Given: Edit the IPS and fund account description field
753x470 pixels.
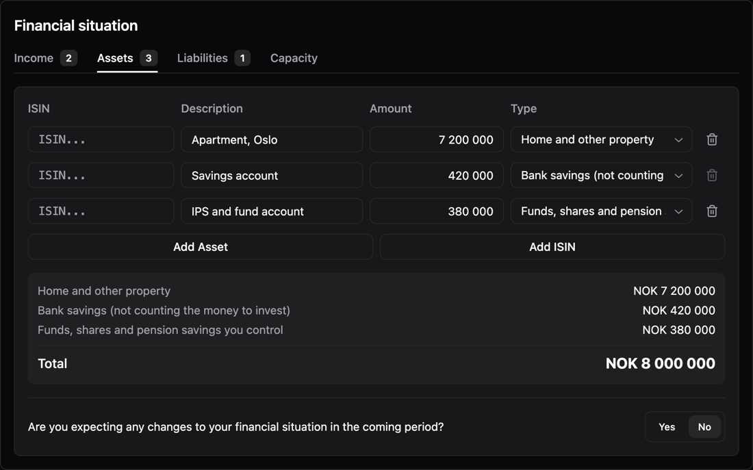Looking at the screenshot, I should pyautogui.click(x=272, y=211).
